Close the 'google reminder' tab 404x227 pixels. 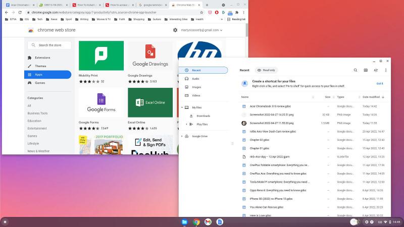click(x=166, y=5)
